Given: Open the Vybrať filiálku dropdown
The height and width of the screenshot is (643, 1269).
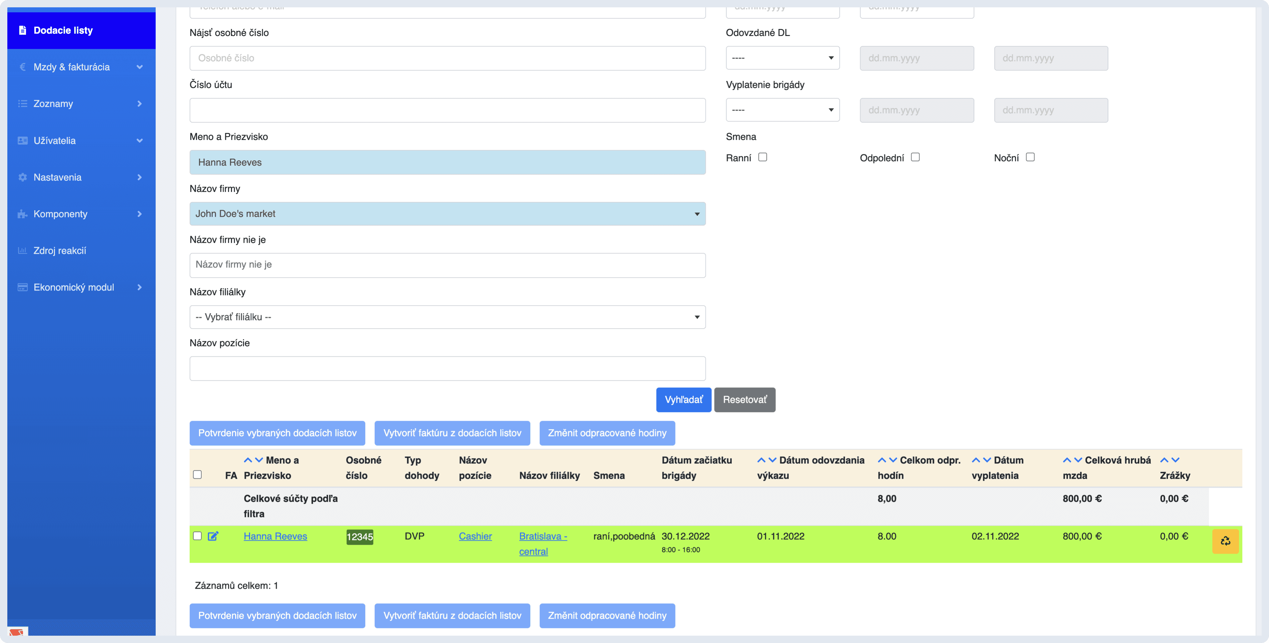Looking at the screenshot, I should tap(447, 317).
